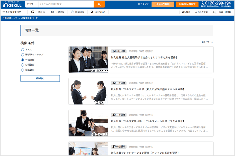Click the 1/57ページ page indicator
Screen dimensions: 235x156
207,42
